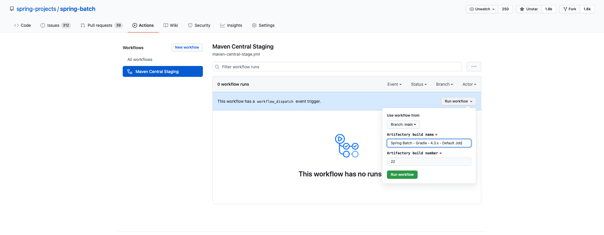Switch to the Pull requests tab
The height and width of the screenshot is (235, 604).
tap(101, 25)
